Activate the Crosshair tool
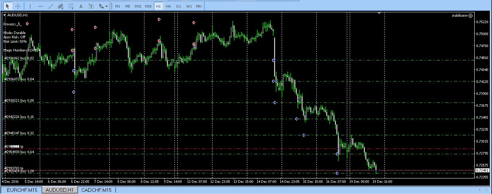 point(18,6)
